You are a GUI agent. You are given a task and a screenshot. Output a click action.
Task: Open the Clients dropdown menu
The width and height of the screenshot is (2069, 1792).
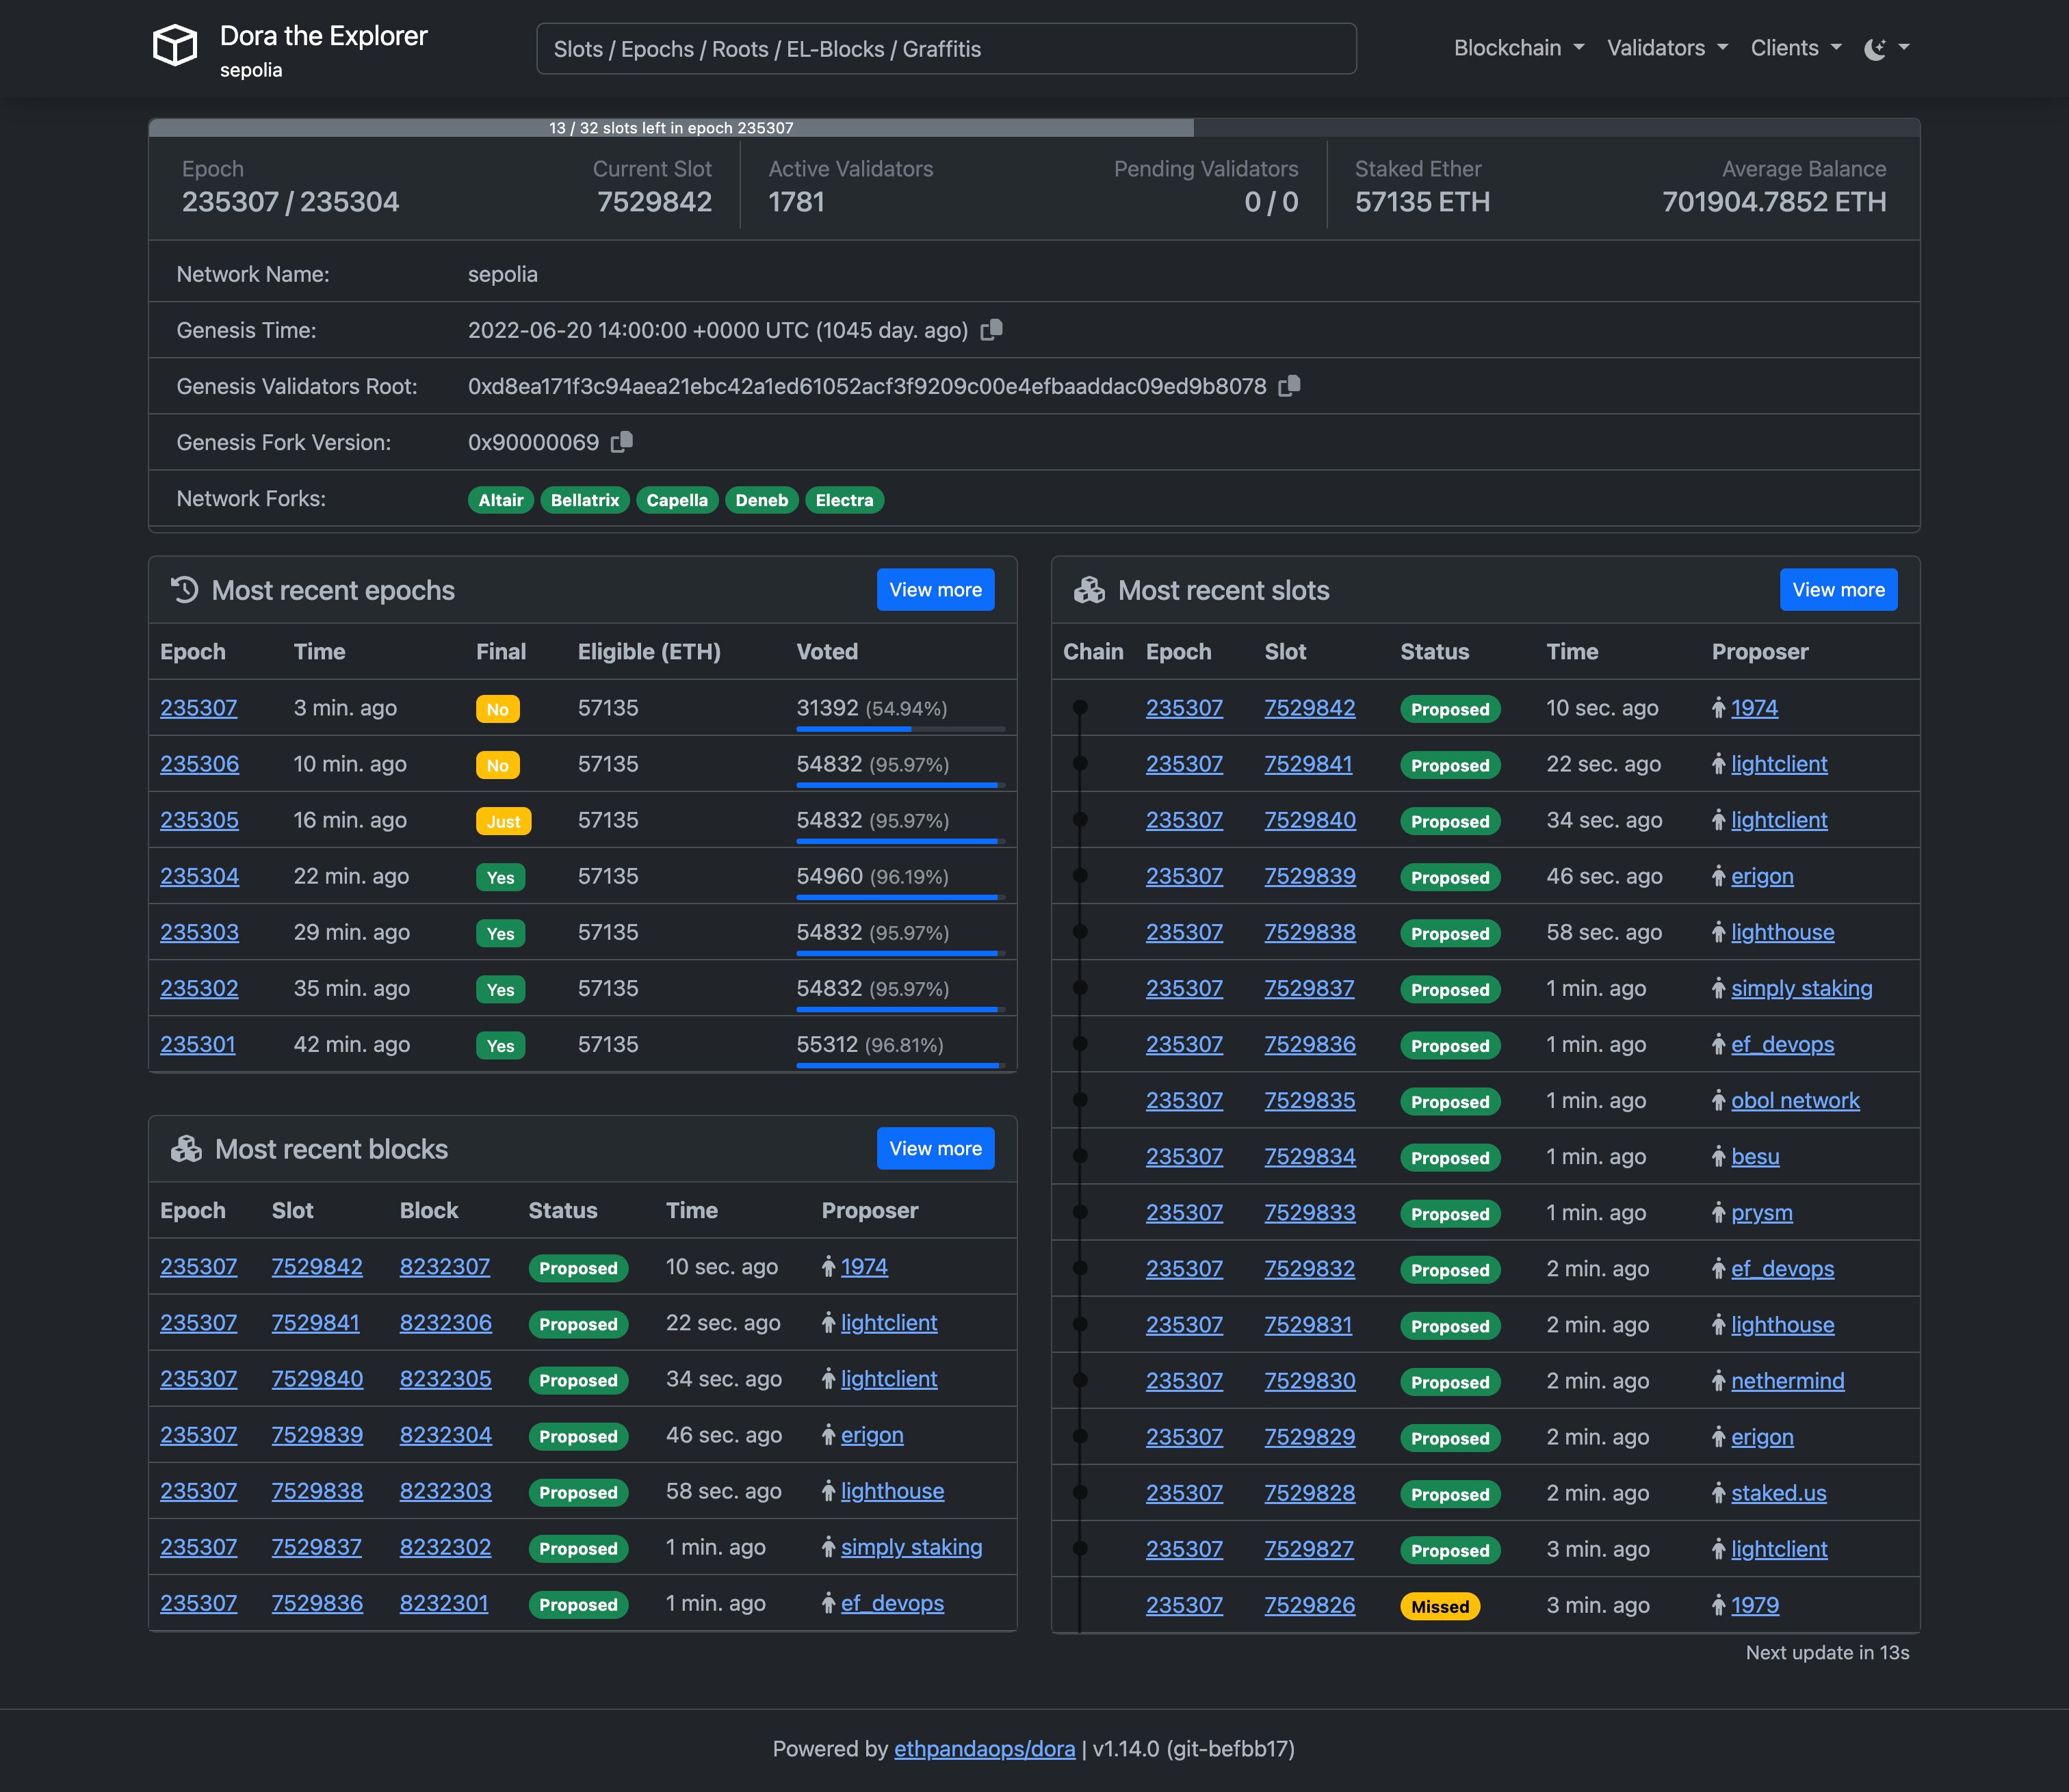pos(1796,48)
